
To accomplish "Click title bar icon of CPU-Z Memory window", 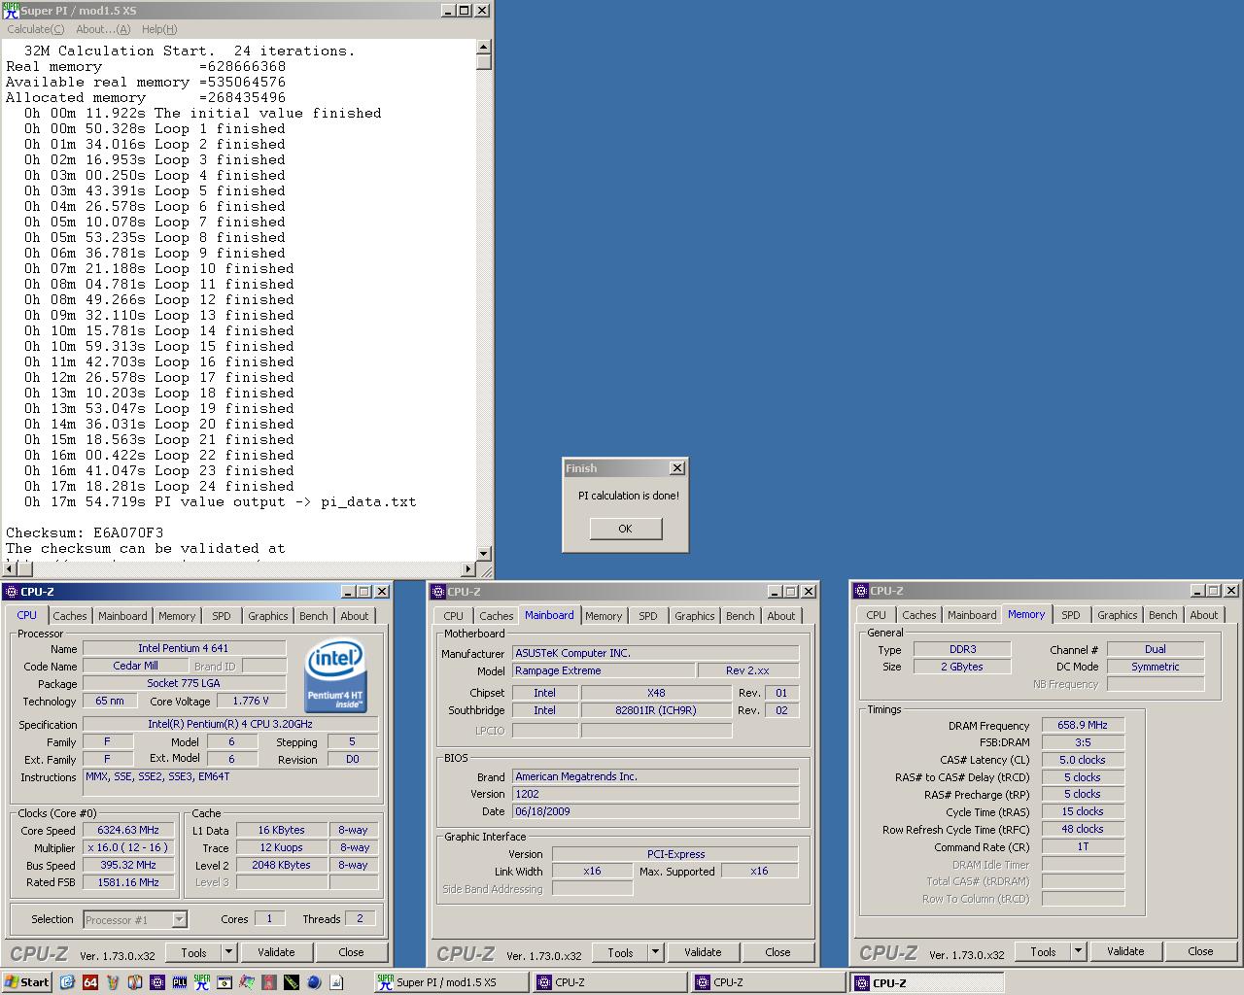I will point(860,591).
